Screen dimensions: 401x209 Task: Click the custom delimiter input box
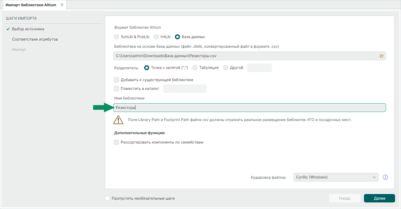(259, 68)
